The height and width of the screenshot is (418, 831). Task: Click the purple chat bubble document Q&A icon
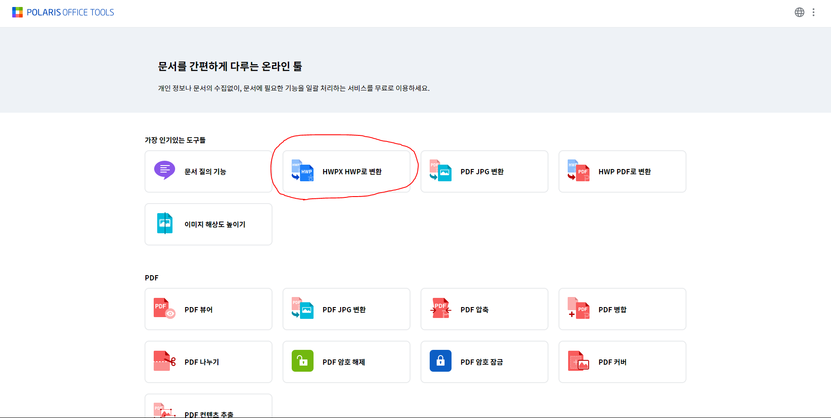click(165, 170)
